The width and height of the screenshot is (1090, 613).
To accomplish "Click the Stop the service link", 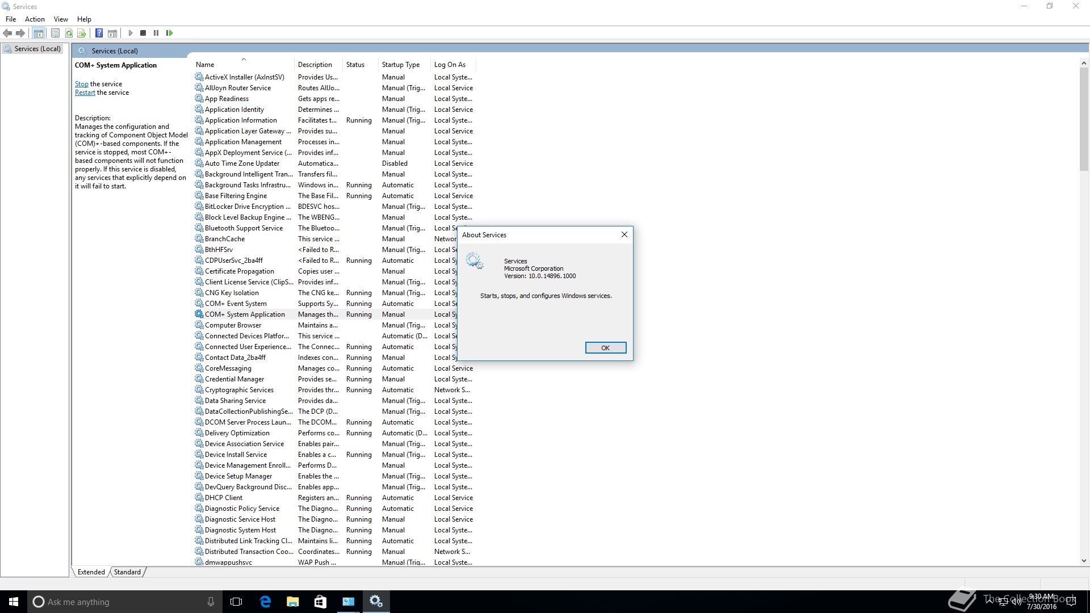I will coord(81,84).
